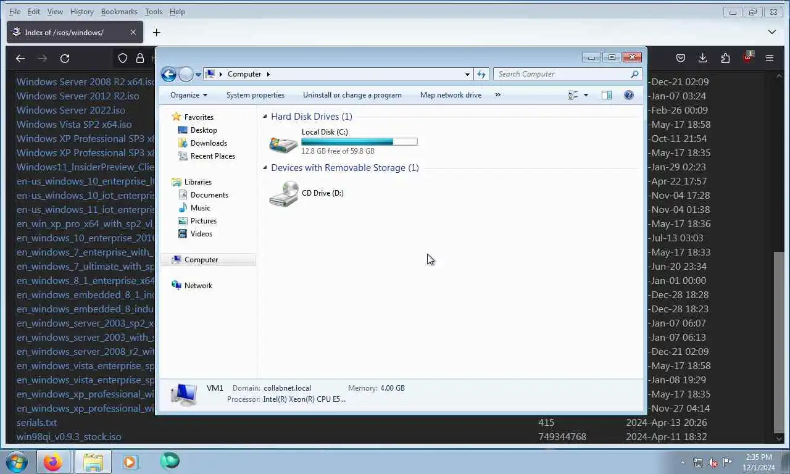Viewport: 790px width, 474px height.
Task: Open the address bar history dropdown arrow
Action: coord(467,74)
